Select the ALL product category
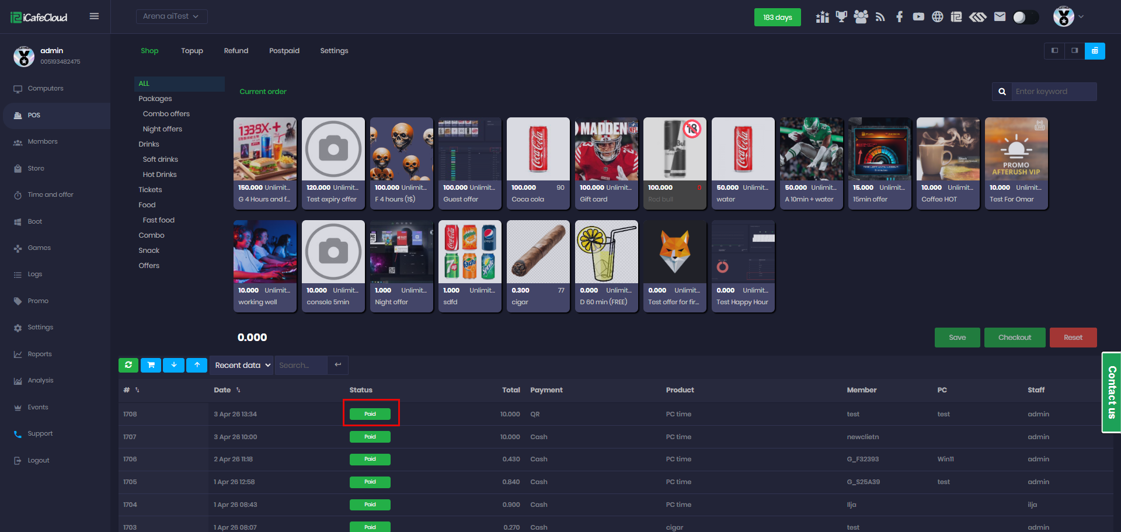1121x532 pixels. click(x=179, y=84)
